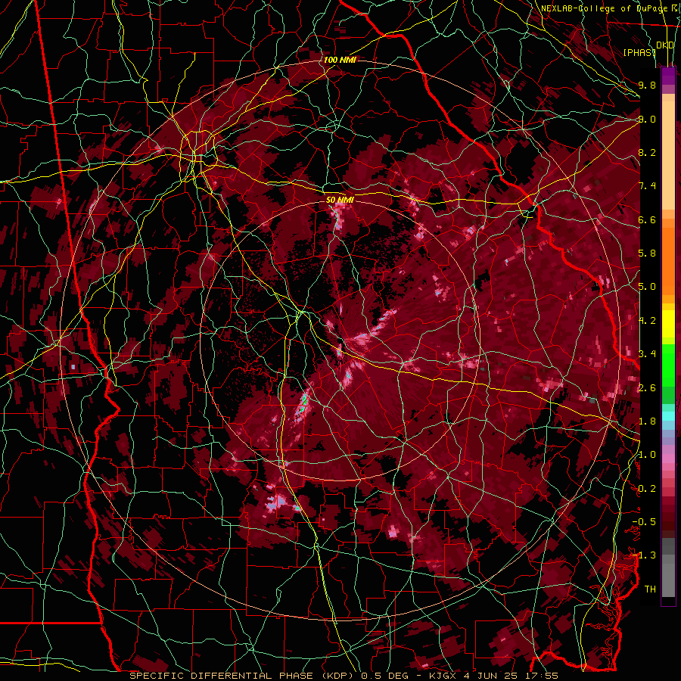Pick the cyan segment of the color bar
Viewport: 681px width, 681px height.
(668, 416)
